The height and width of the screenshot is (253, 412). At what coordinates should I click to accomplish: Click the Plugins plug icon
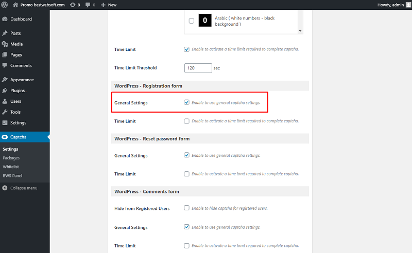point(5,91)
